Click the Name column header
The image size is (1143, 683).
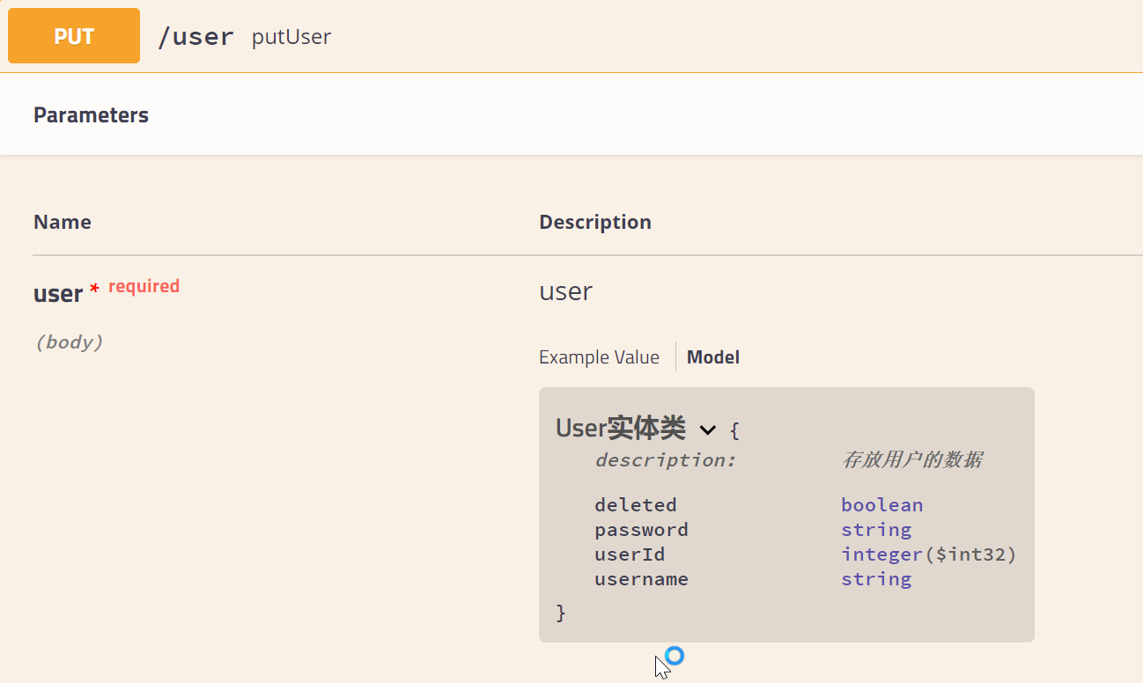pyautogui.click(x=63, y=222)
